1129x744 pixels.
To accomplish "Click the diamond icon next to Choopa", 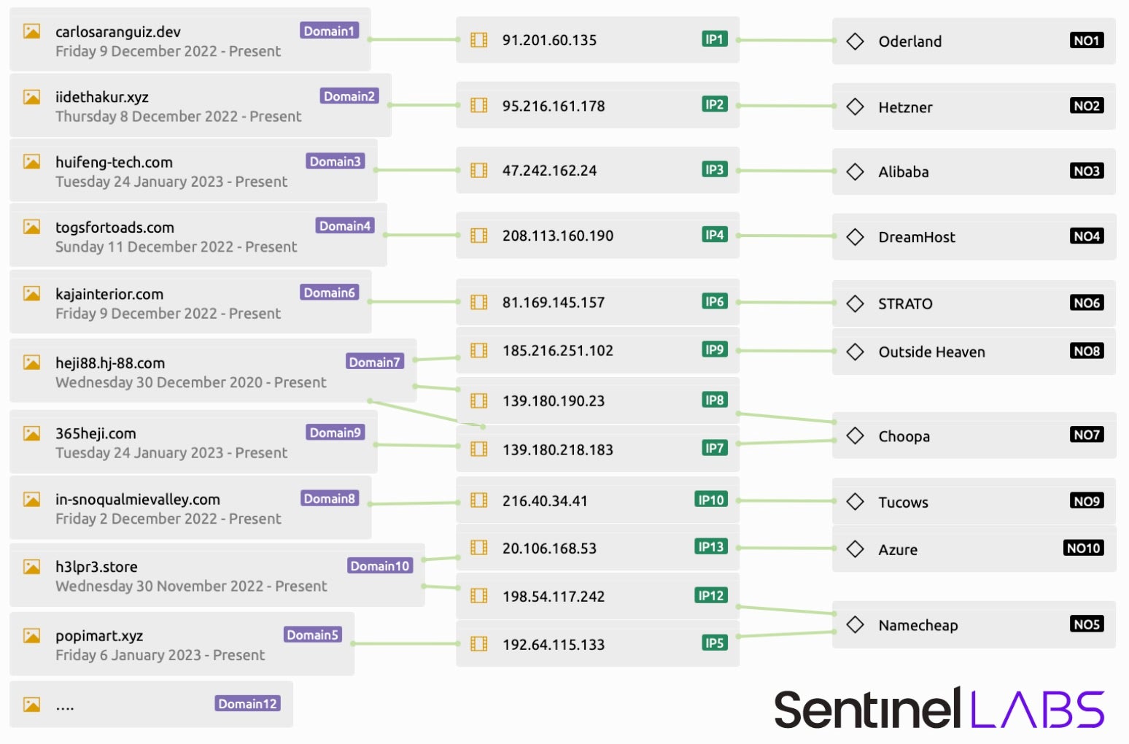I will pos(855,436).
